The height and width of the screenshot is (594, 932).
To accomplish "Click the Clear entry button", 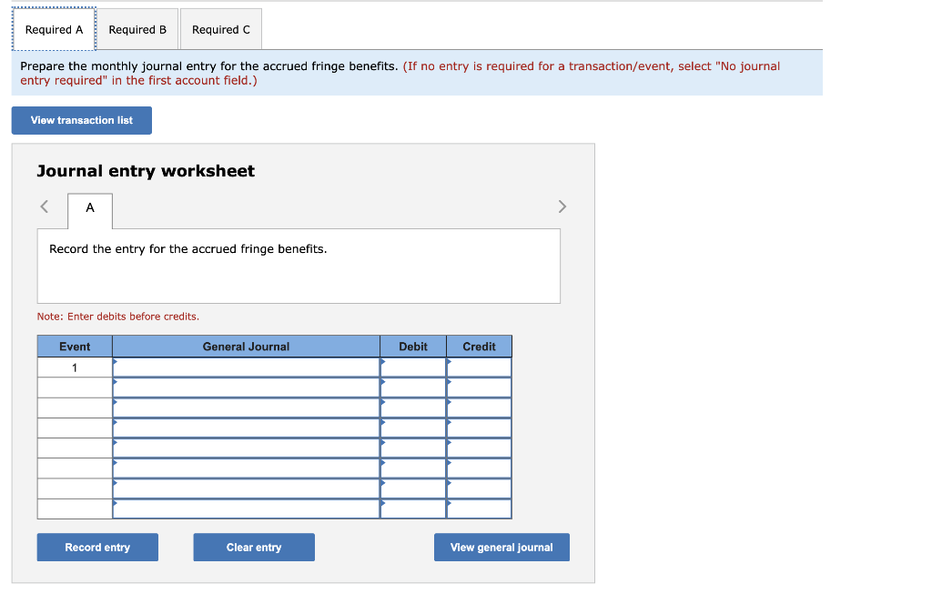I will tap(253, 547).
